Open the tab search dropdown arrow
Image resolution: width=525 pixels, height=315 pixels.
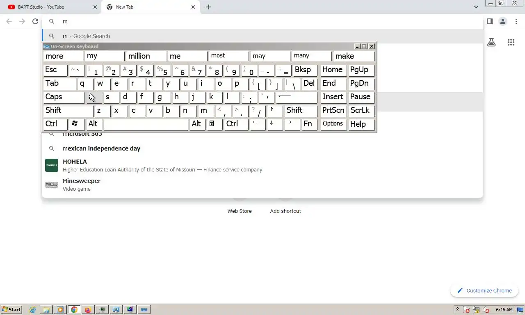[476, 7]
